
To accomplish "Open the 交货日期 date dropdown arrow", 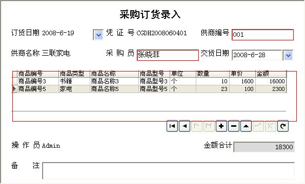I will [288, 55].
